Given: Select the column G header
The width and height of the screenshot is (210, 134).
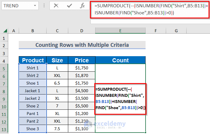Looking at the screenshot, I should pos(176,31).
